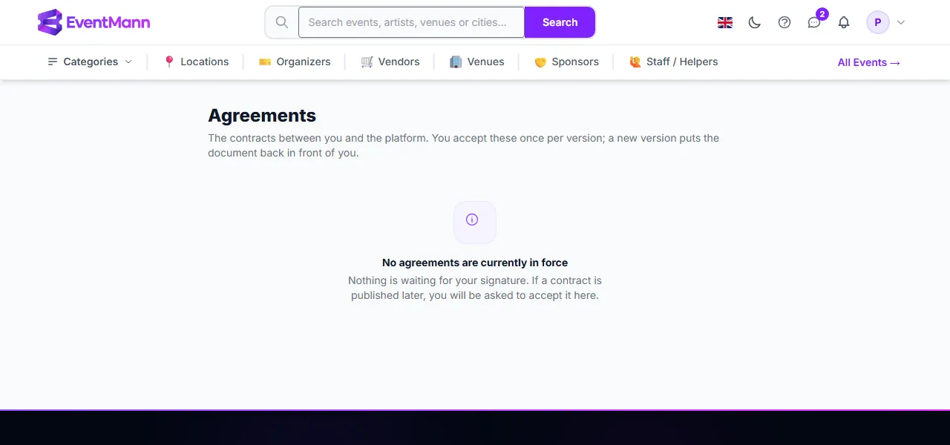Screen dimensions: 950x445
Task: Click the search events input field
Action: 411,22
